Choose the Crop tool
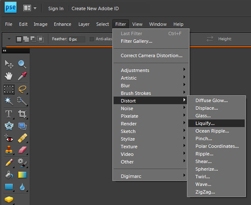The image size is (251, 205). [x=22, y=114]
